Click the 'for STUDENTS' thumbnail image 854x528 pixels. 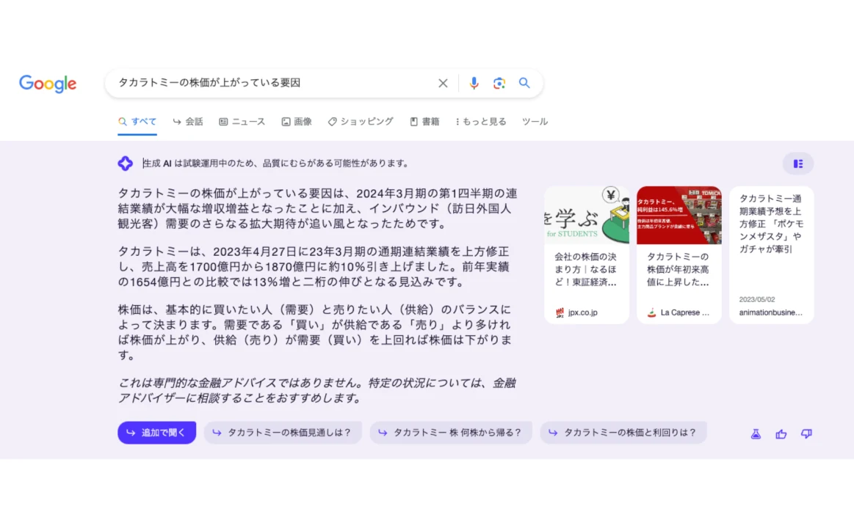point(587,216)
